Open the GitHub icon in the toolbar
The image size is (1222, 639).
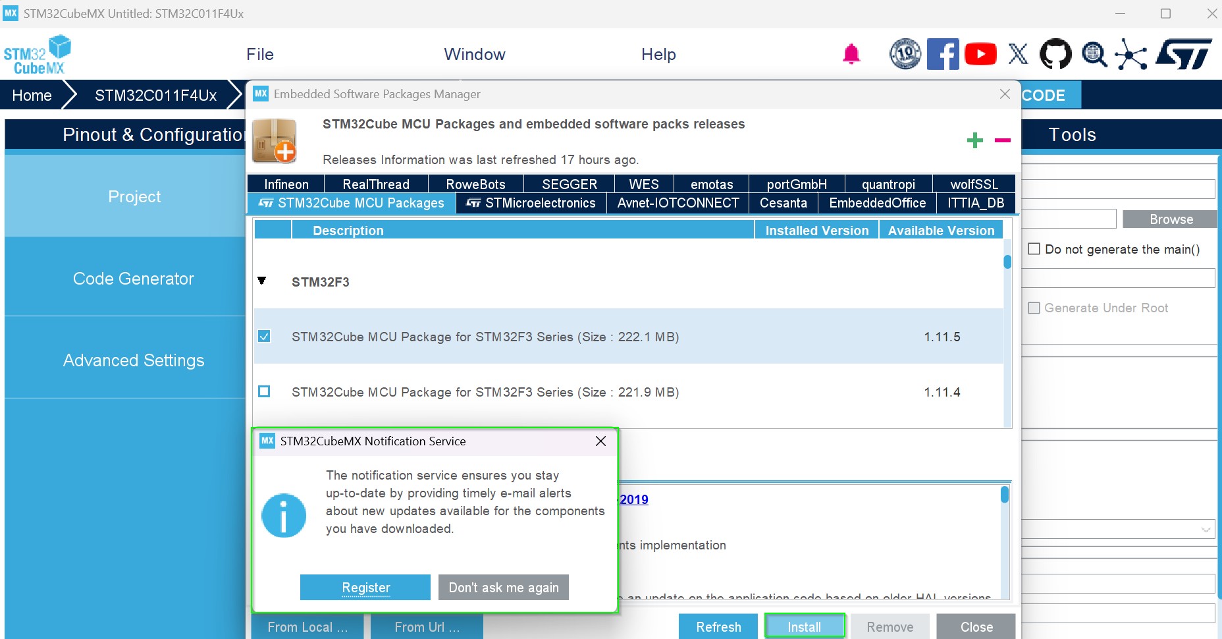[1055, 54]
